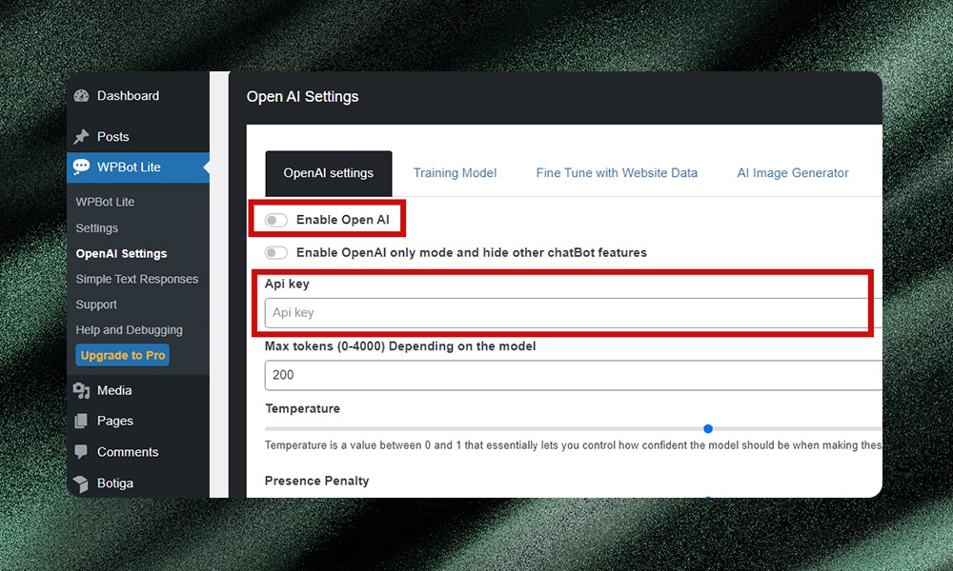
Task: Open Fine Tune with Website Data tab
Action: [617, 173]
